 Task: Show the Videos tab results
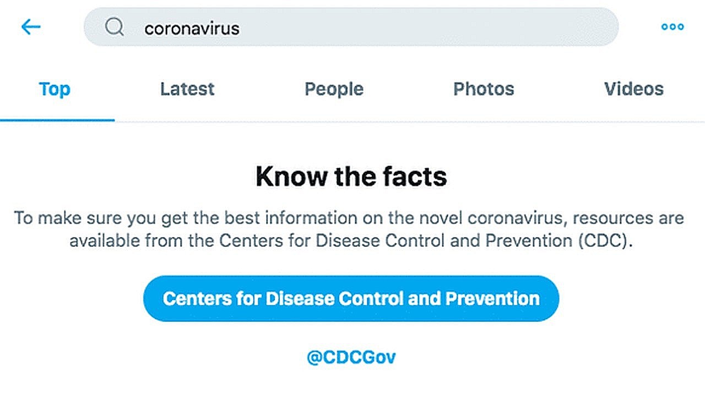pyautogui.click(x=634, y=89)
